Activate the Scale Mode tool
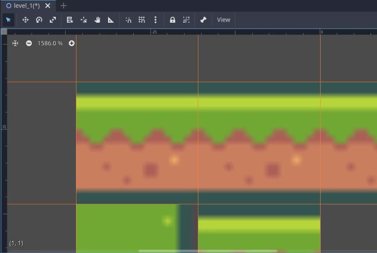Screen dimensions: 377x253 click(53, 20)
